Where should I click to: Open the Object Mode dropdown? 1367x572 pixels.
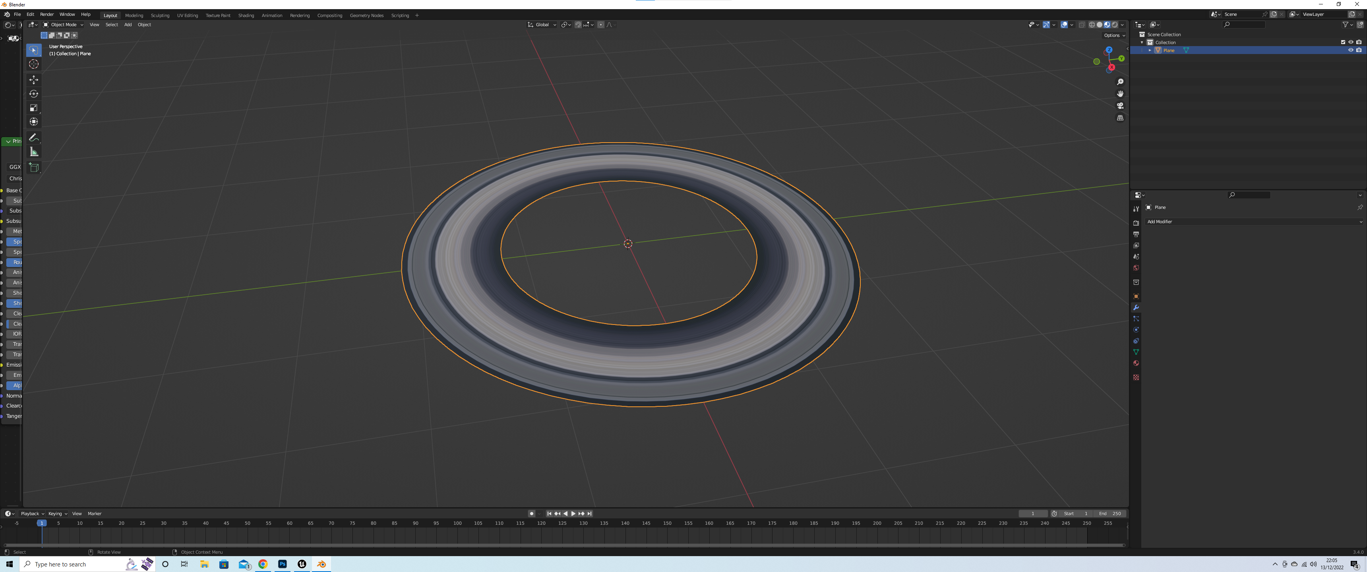click(63, 24)
